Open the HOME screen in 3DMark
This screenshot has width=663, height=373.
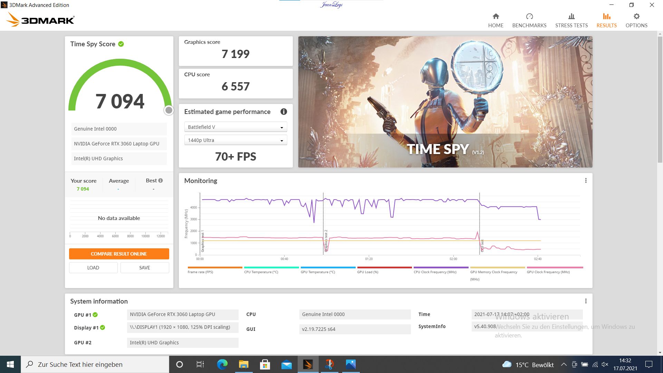tap(496, 20)
